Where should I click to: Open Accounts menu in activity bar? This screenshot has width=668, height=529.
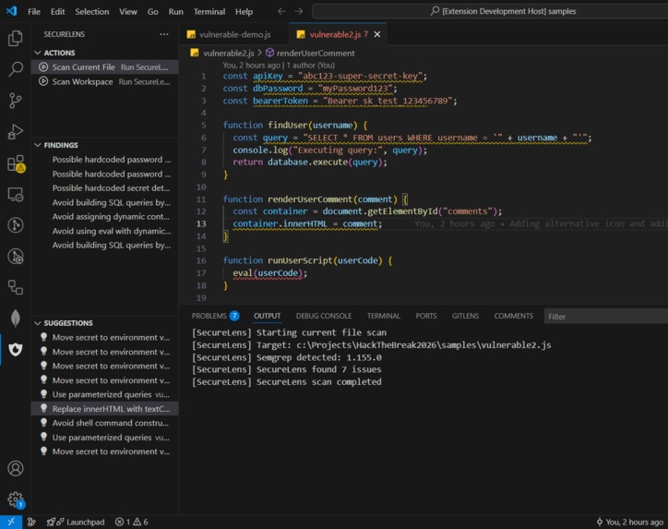coord(16,468)
